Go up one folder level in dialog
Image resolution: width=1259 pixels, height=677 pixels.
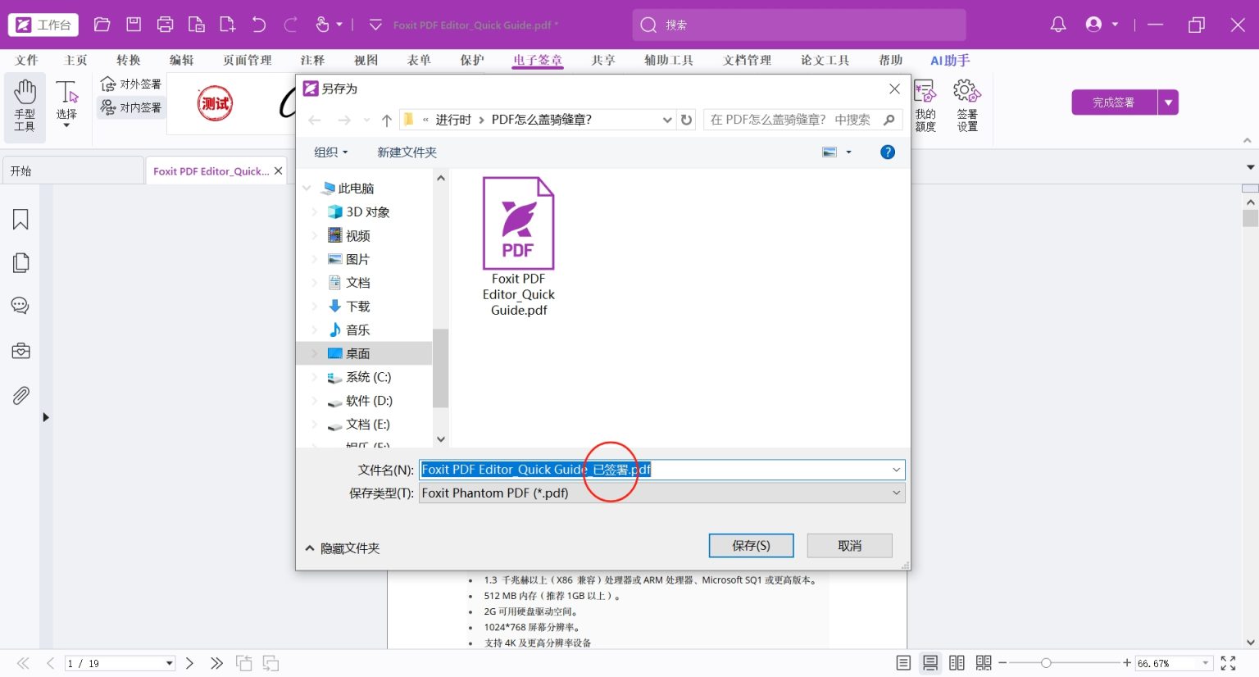tap(387, 120)
